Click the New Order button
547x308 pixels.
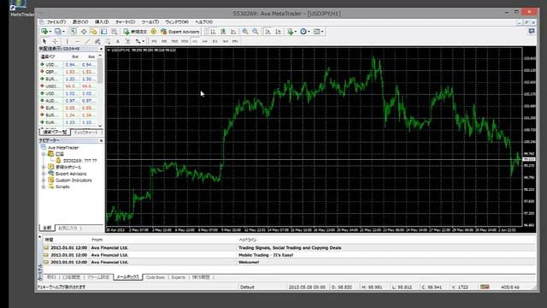coord(135,32)
